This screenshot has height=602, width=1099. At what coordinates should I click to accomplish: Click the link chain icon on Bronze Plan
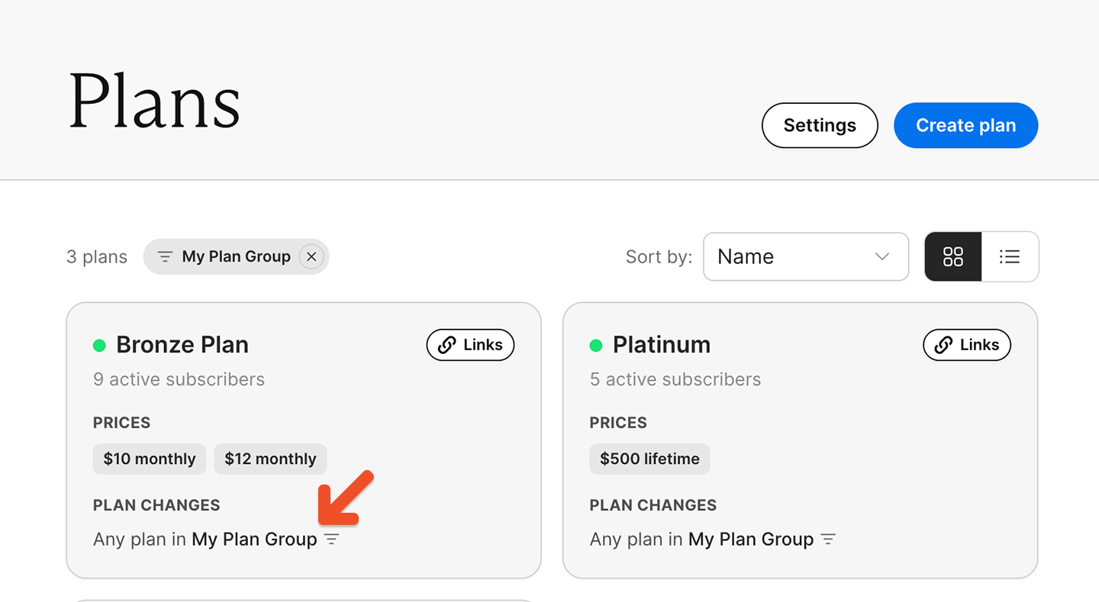tap(446, 345)
